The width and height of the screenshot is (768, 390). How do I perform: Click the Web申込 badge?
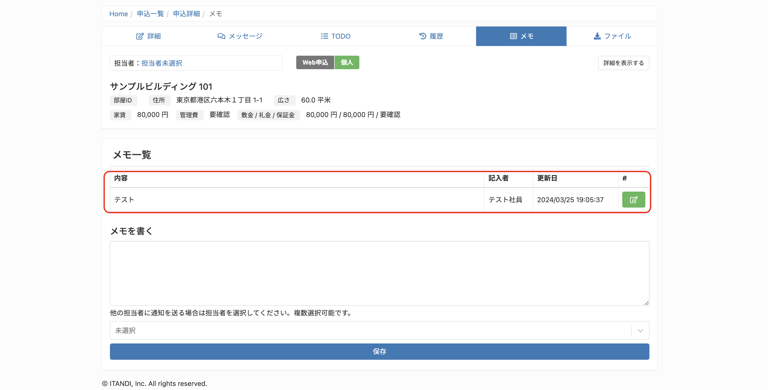[315, 62]
